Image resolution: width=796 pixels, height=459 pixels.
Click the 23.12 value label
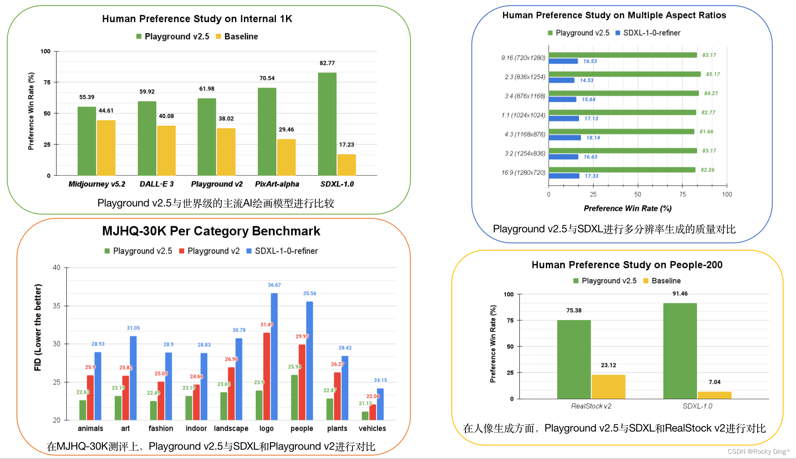click(x=609, y=365)
